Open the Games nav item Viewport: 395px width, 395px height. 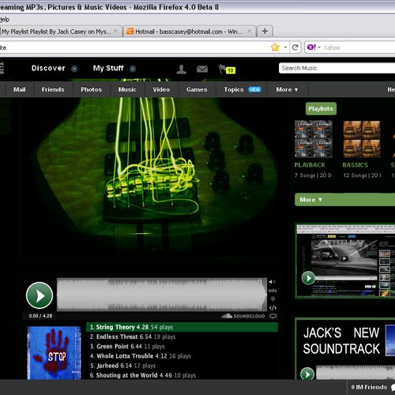197,89
